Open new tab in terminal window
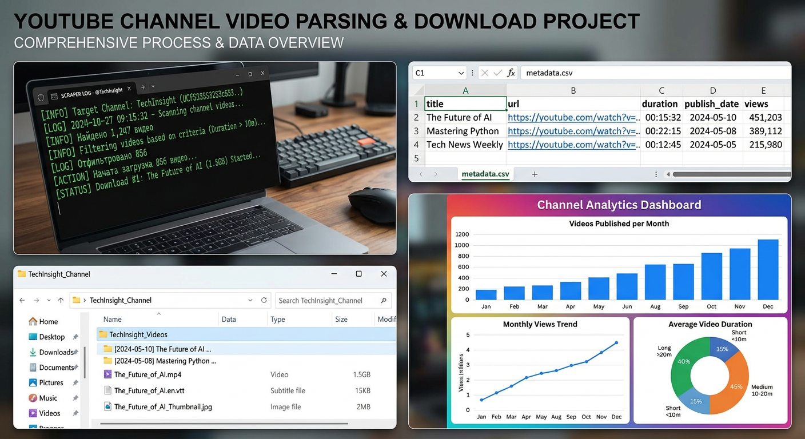This screenshot has width=805, height=439. 143,87
